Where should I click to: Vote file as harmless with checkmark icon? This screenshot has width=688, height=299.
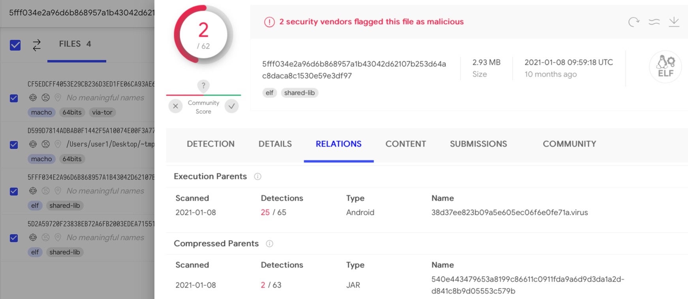click(231, 106)
